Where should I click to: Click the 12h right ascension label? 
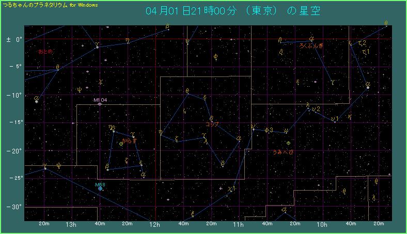click(155, 225)
